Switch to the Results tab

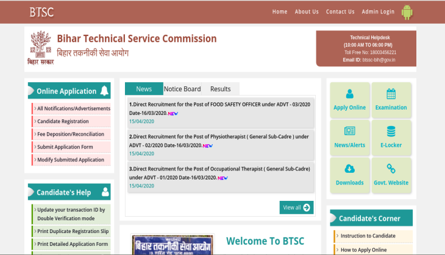220,89
